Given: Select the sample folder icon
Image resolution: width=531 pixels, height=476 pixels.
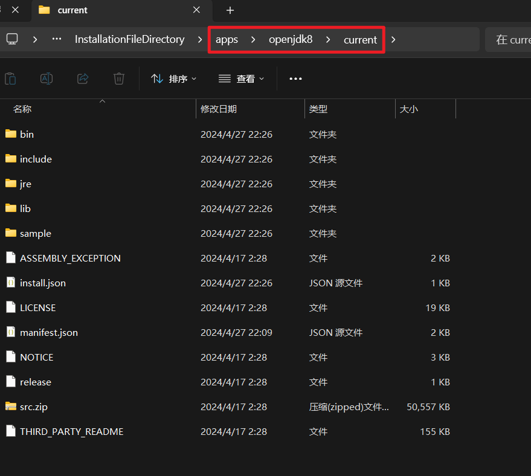Looking at the screenshot, I should click(11, 233).
